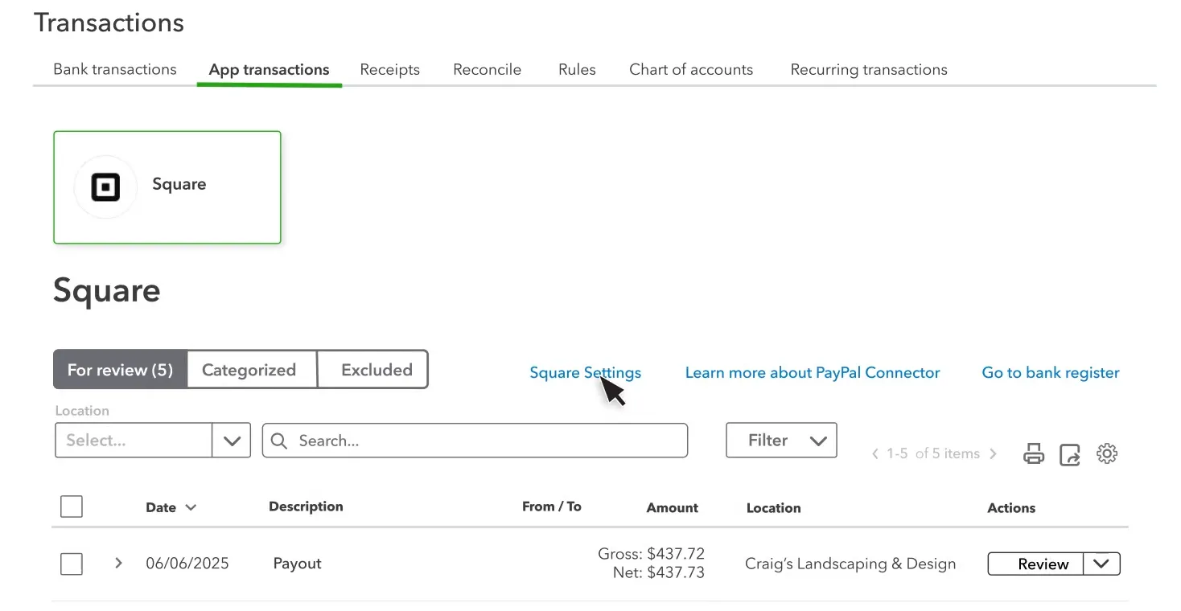The height and width of the screenshot is (611, 1181).
Task: Select the Square app card
Action: (x=167, y=187)
